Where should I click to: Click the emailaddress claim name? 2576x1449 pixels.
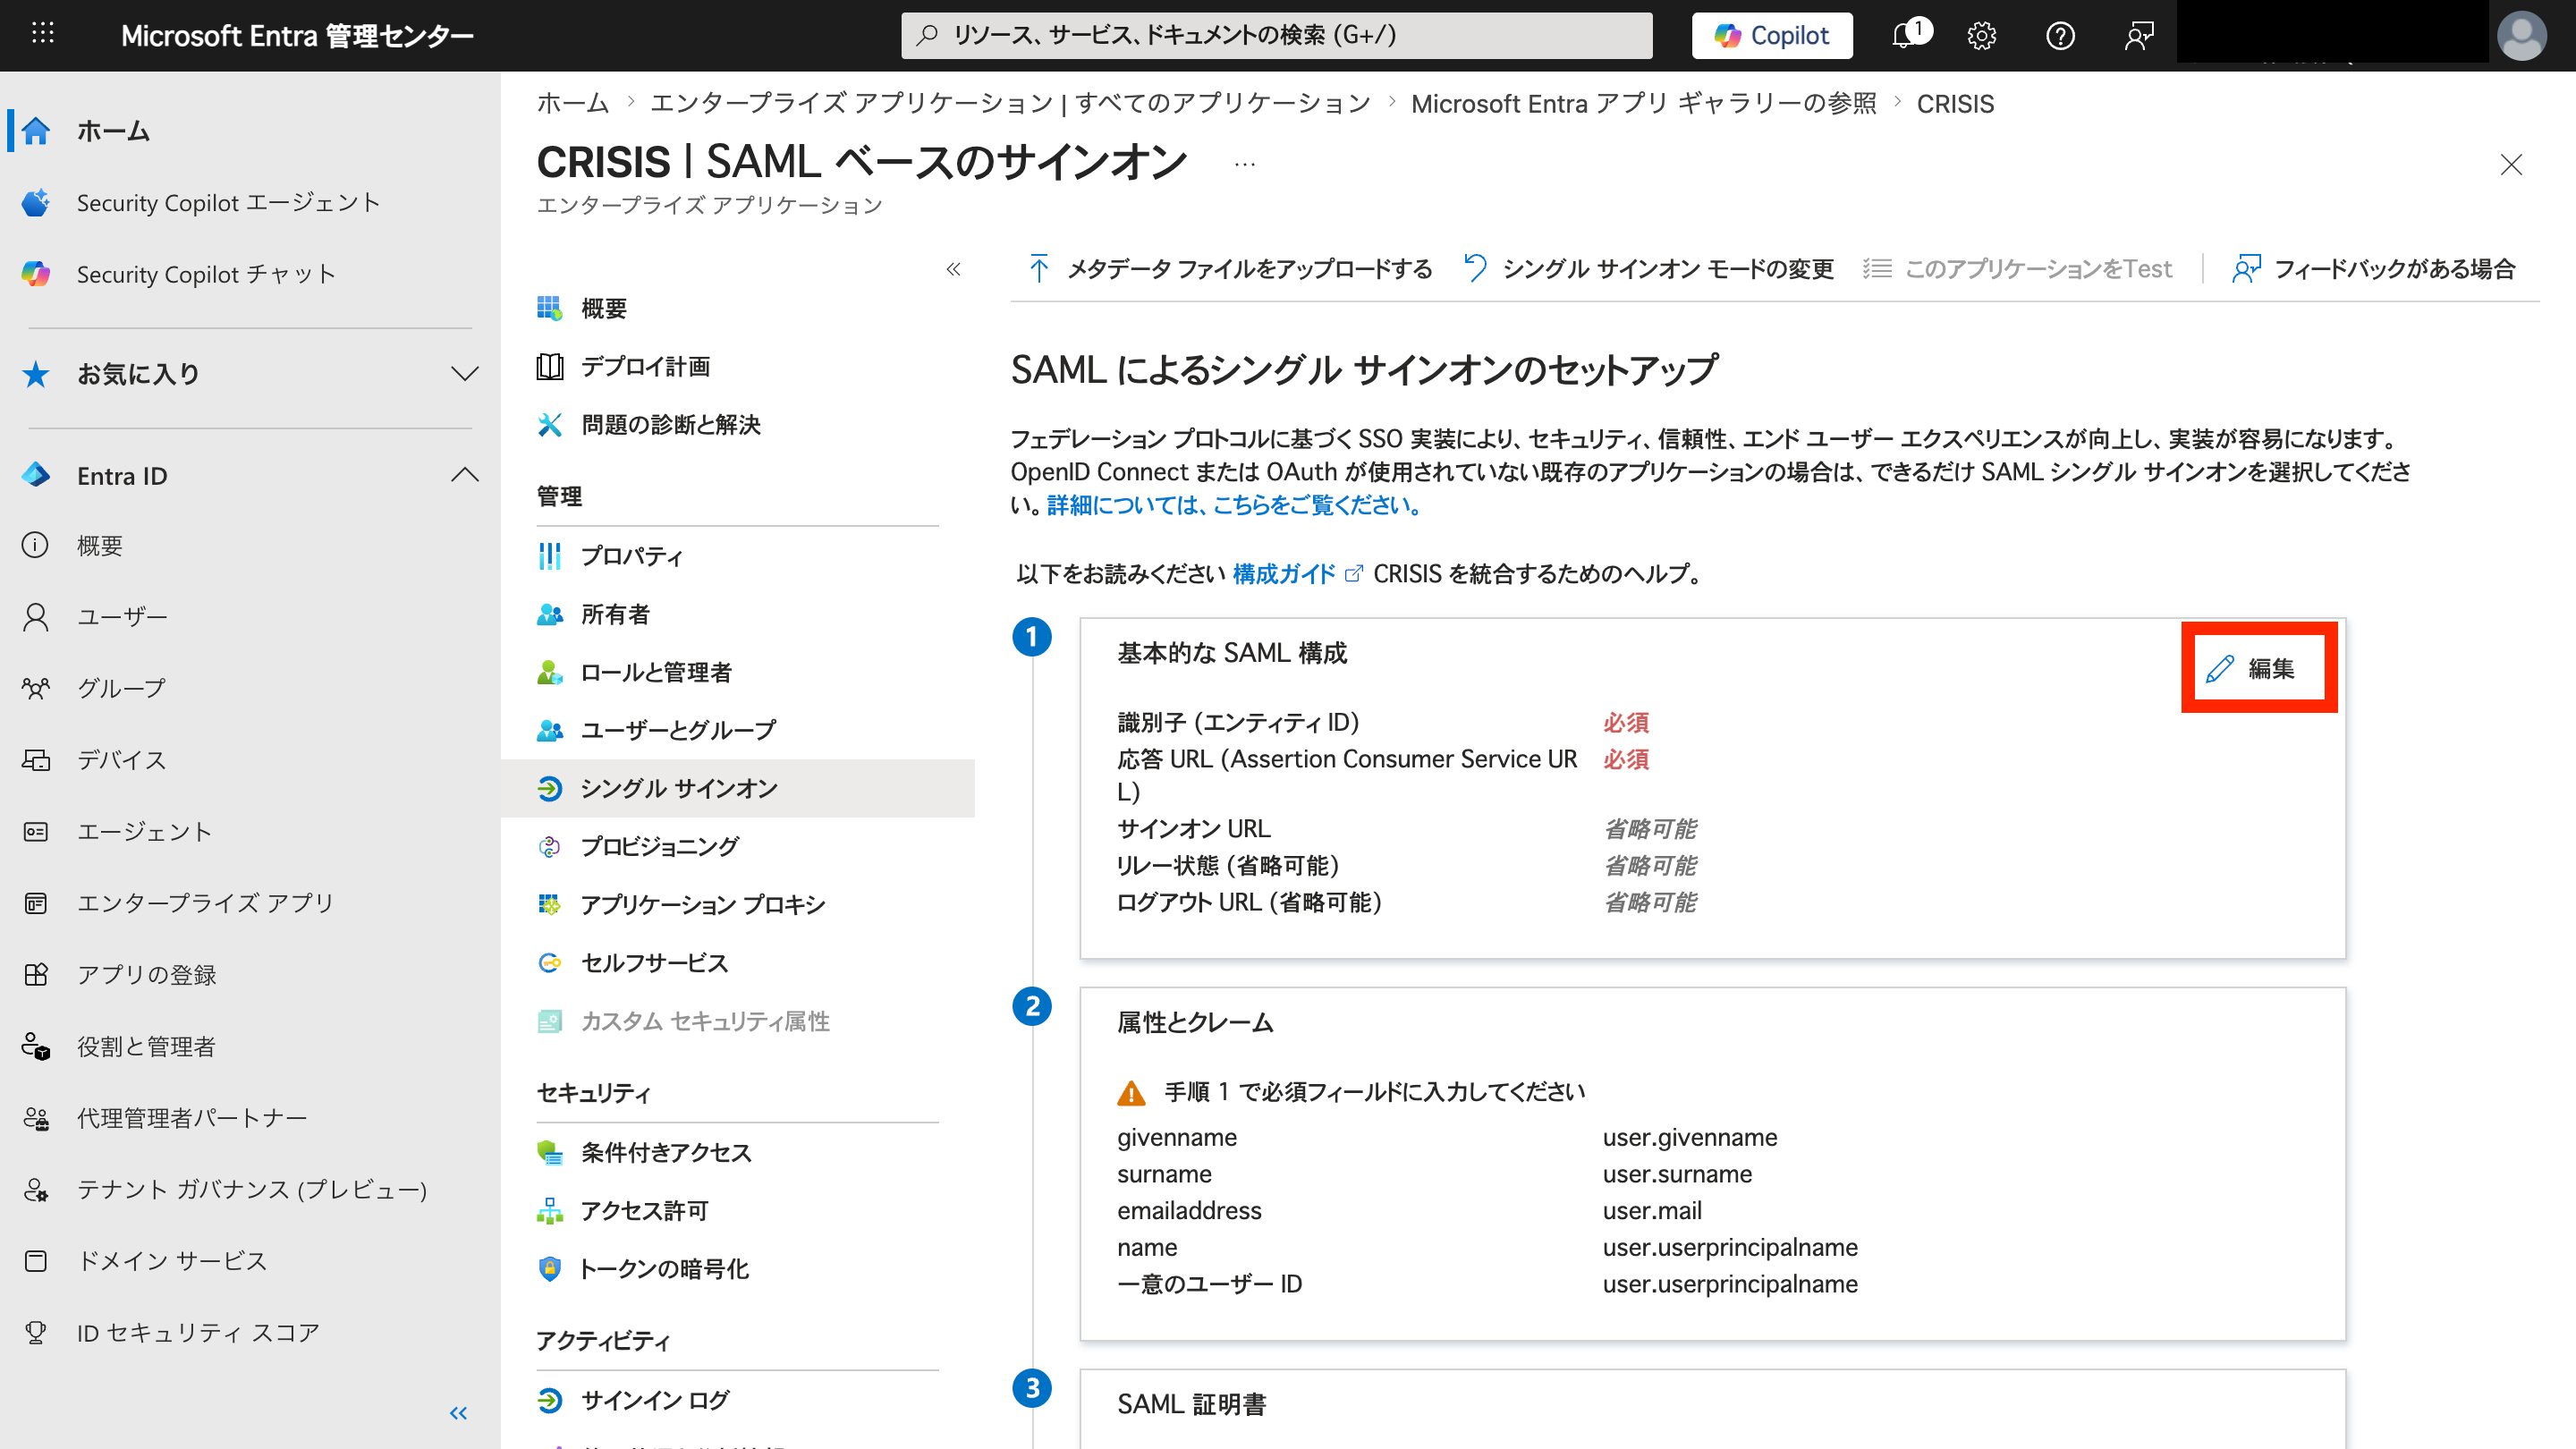pyautogui.click(x=1189, y=1210)
